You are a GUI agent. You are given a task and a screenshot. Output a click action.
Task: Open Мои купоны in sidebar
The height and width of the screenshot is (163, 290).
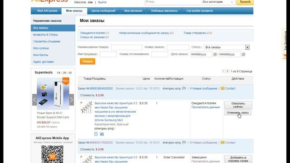41,48
